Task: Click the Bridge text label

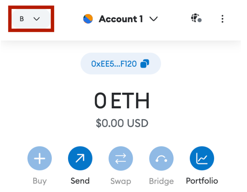Action: (x=161, y=181)
